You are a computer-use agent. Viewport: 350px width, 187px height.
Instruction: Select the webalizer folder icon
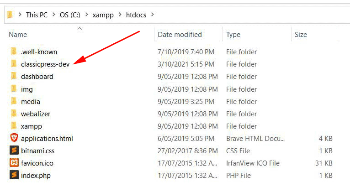tap(14, 114)
